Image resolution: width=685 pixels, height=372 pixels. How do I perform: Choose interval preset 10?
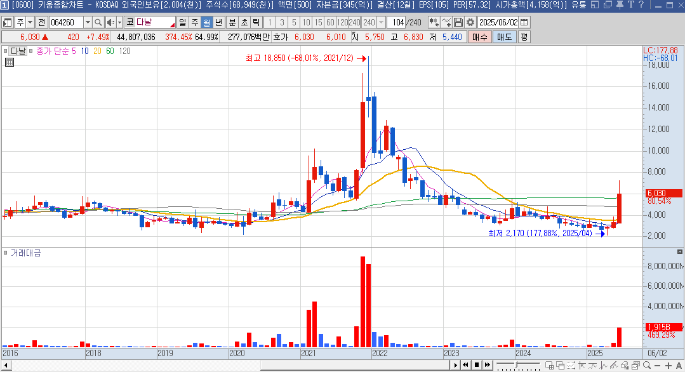coord(307,22)
